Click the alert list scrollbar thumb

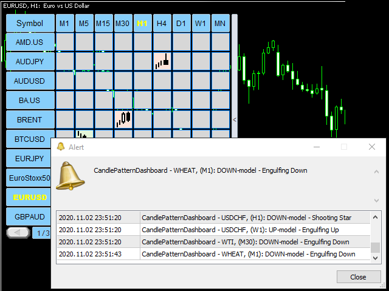376,247
